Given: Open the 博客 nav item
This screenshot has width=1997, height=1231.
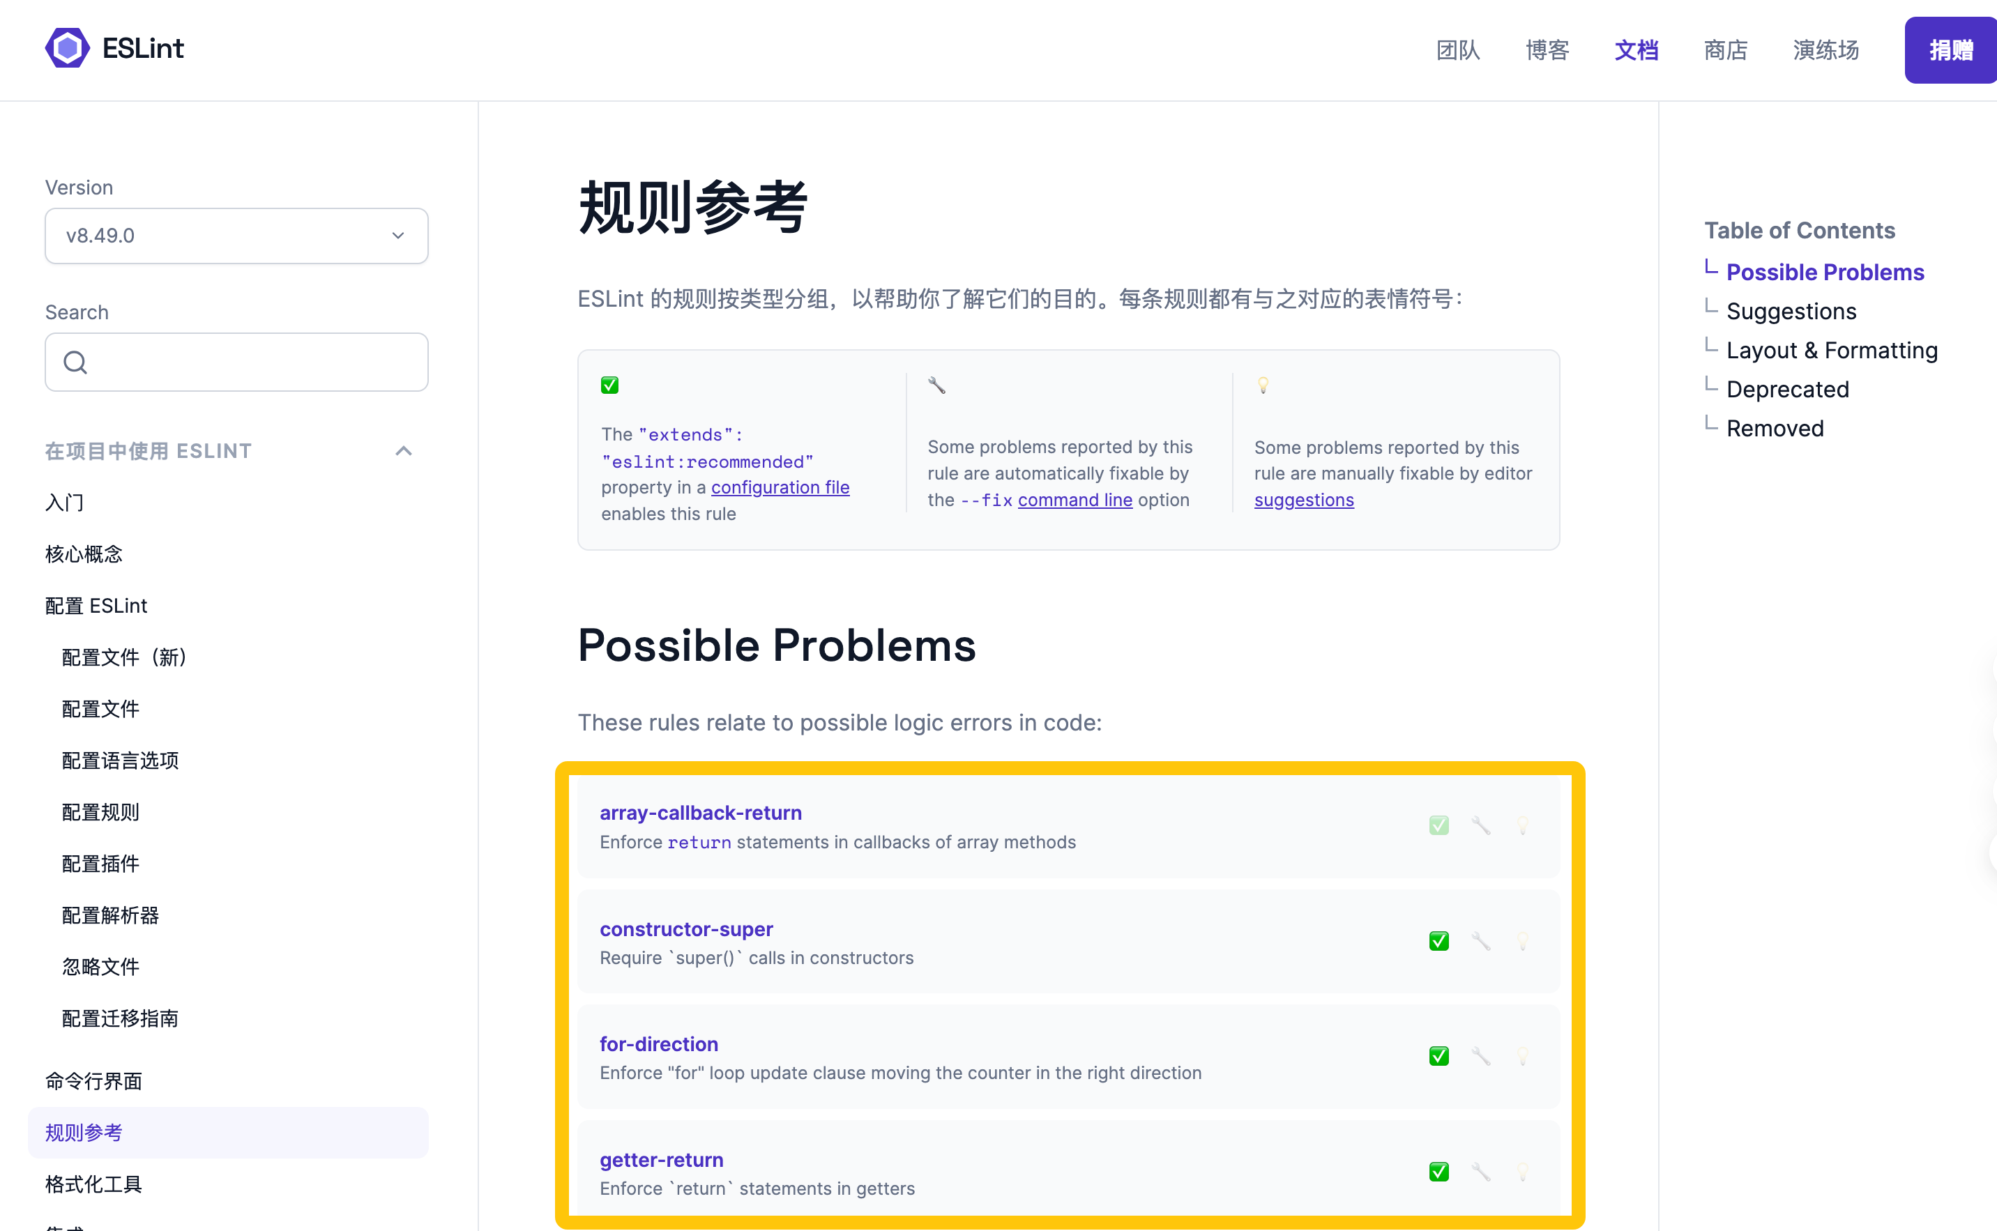Looking at the screenshot, I should click(1547, 50).
